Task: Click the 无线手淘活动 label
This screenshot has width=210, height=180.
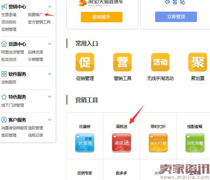Action: [160, 78]
